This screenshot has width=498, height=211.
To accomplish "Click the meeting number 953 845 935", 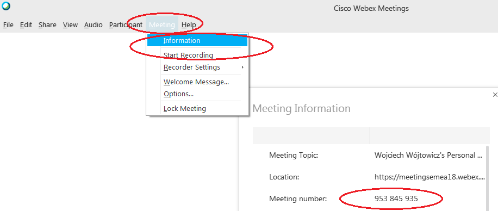I will [396, 199].
